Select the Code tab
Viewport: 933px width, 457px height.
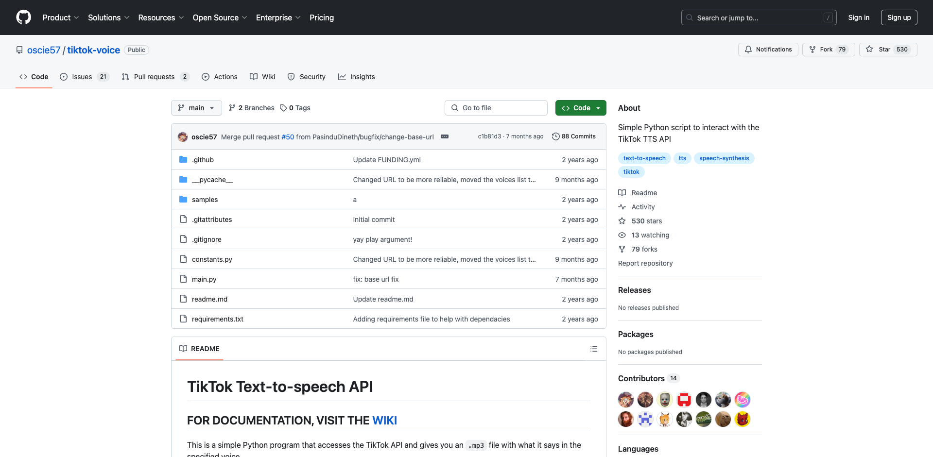pyautogui.click(x=34, y=77)
